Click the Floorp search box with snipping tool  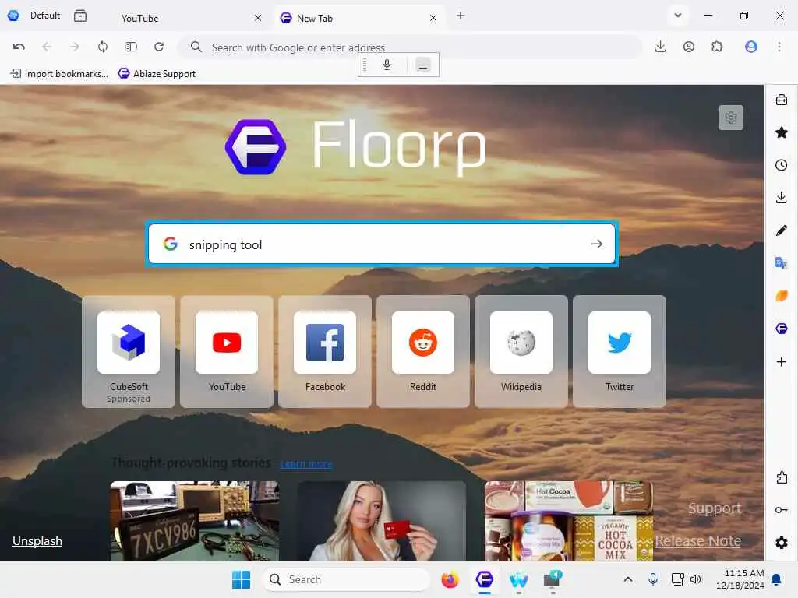coord(382,244)
